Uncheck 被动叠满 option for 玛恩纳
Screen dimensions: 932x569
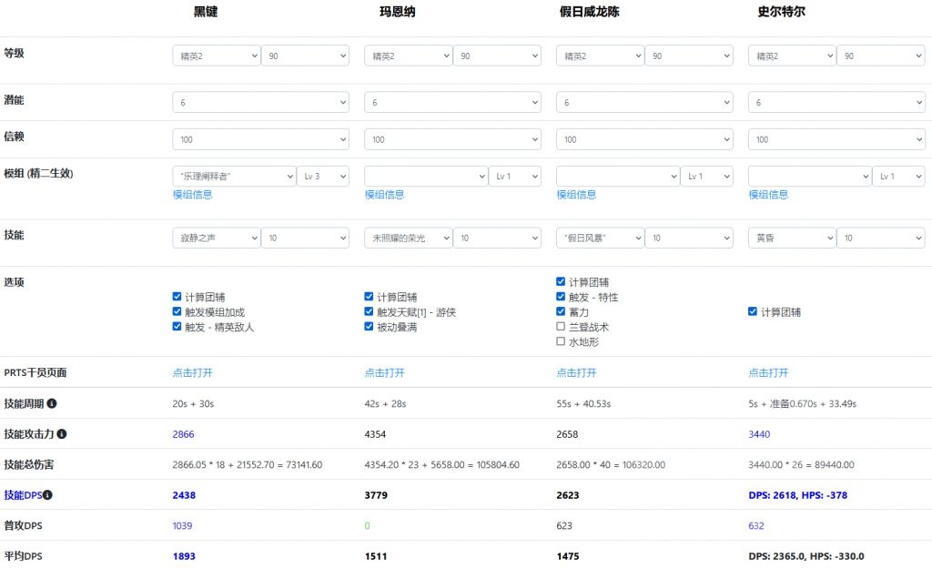pos(370,327)
